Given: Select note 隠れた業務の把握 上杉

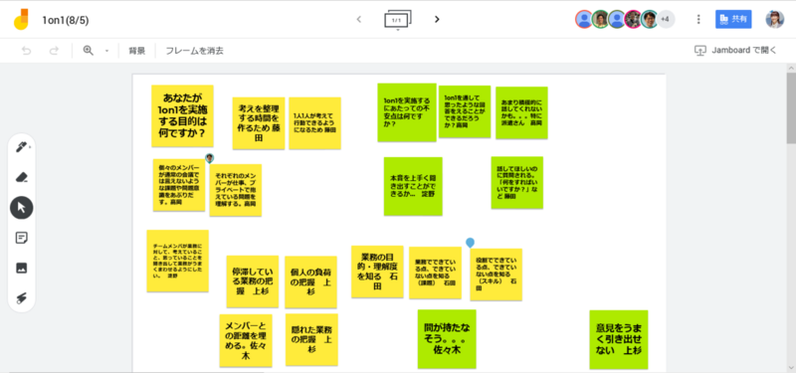Looking at the screenshot, I should [x=311, y=339].
